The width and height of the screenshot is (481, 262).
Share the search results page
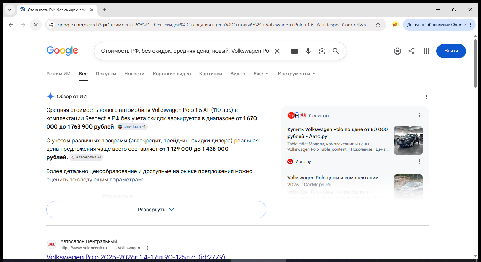(411, 51)
